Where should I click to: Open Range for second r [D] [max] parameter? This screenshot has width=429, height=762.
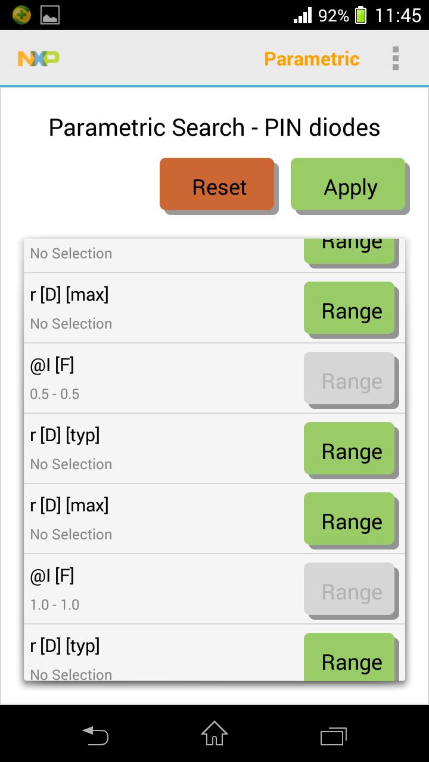tap(351, 520)
